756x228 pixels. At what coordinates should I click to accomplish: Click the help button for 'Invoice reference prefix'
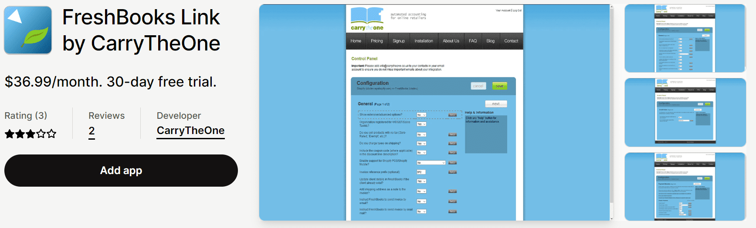point(453,172)
